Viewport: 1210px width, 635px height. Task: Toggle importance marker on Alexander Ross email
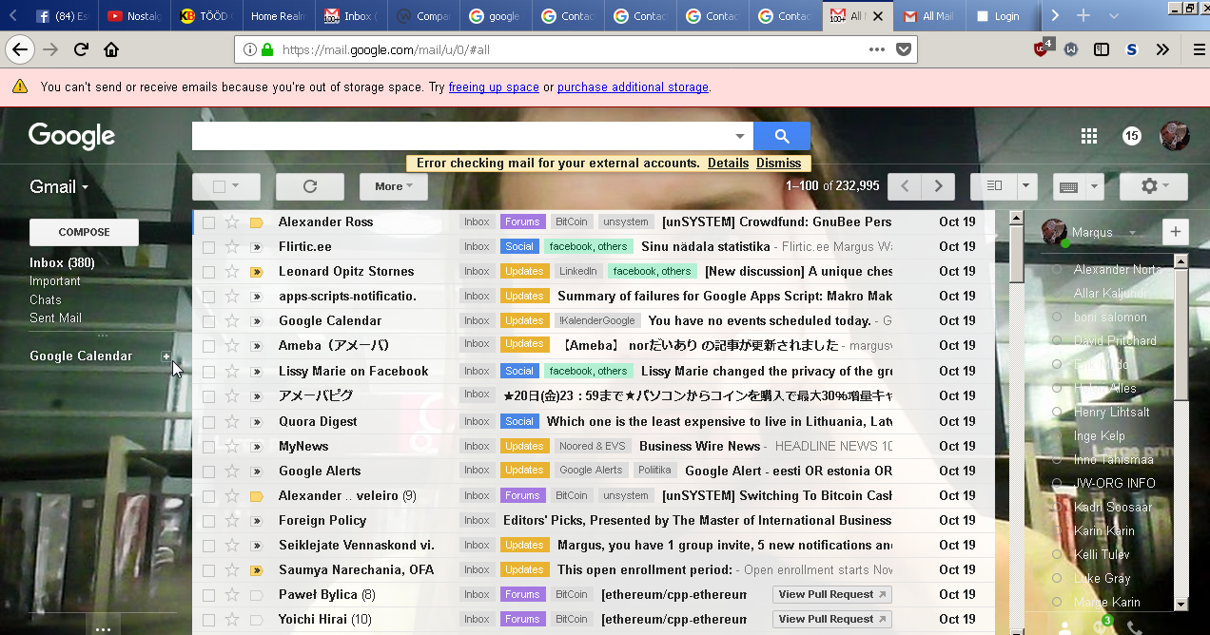coord(256,222)
